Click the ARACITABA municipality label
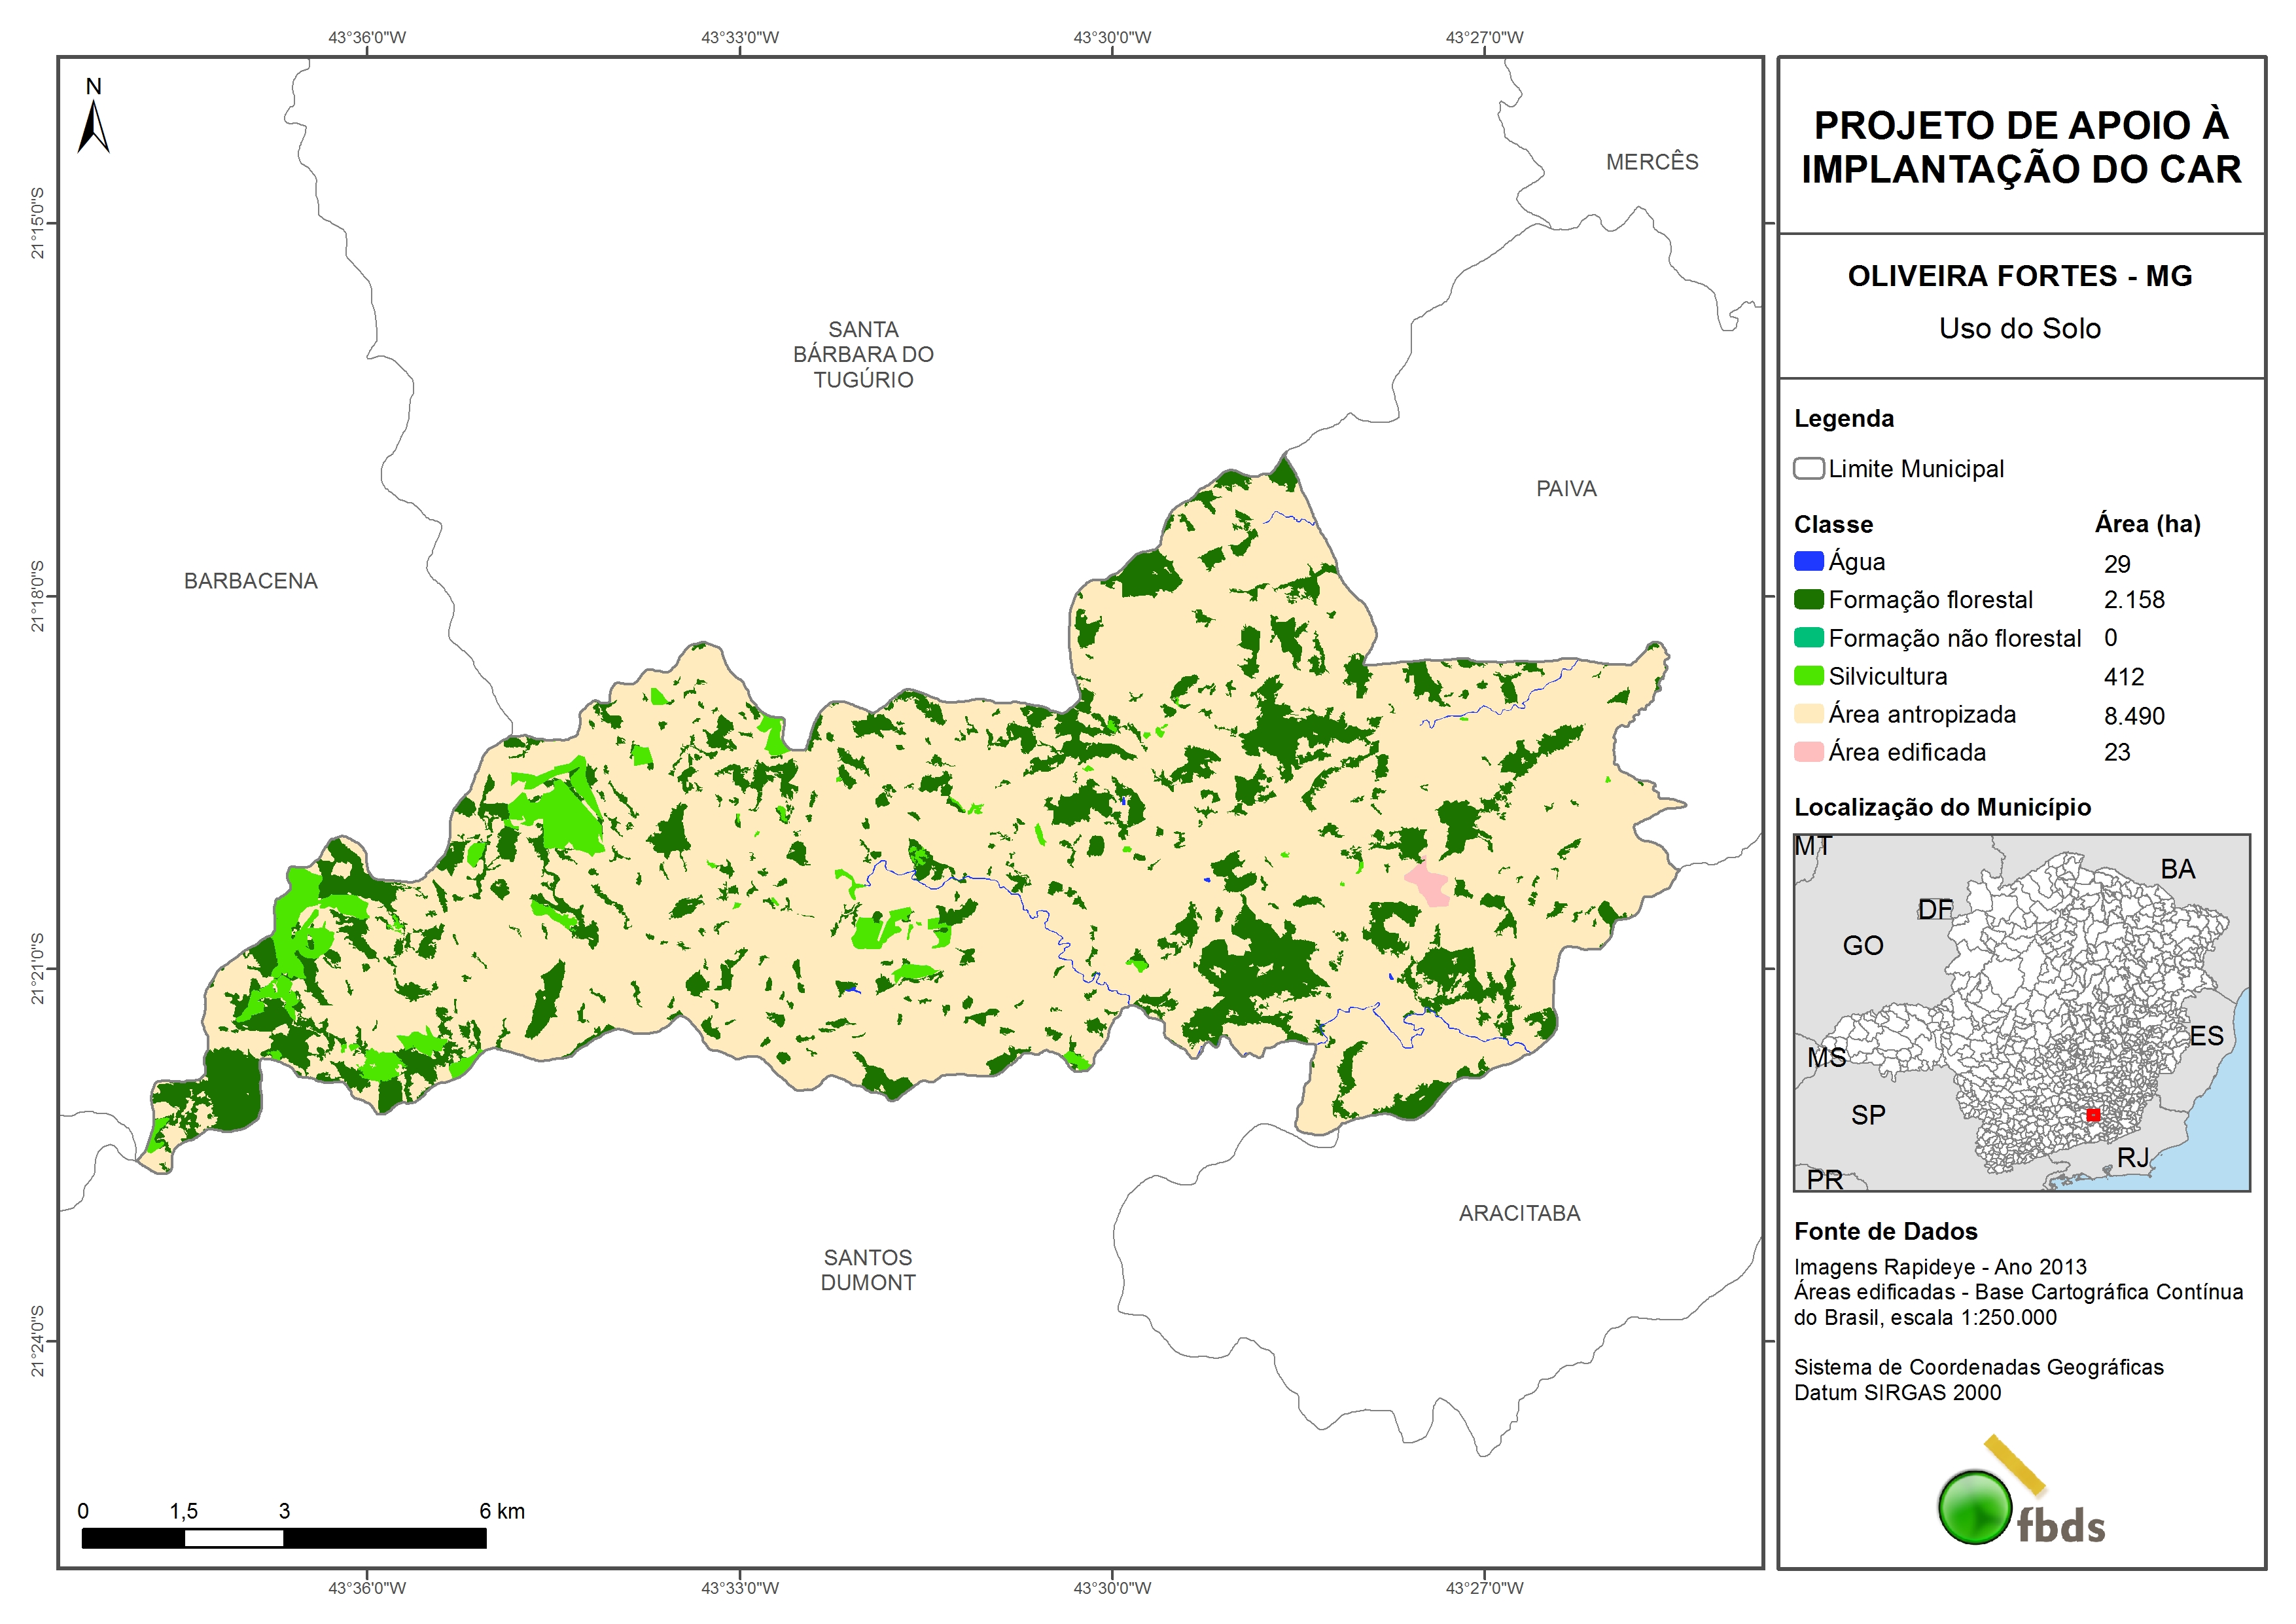 pos(1519,1214)
